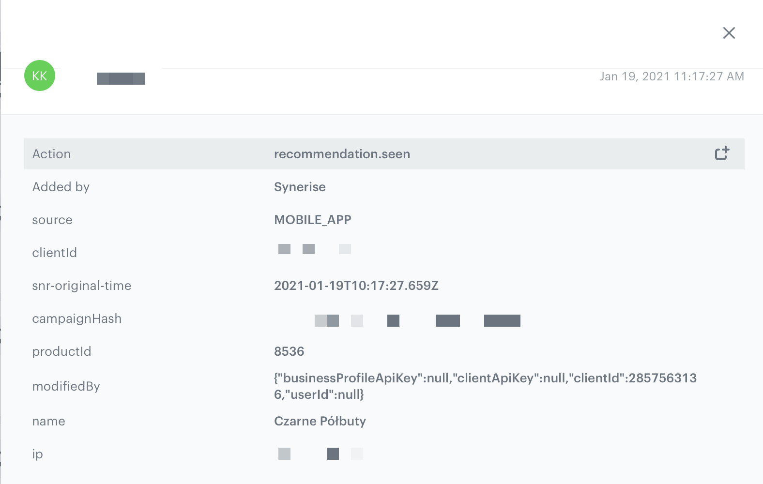Viewport: 763px width, 484px height.
Task: Click the blurred clientId value
Action: click(314, 249)
